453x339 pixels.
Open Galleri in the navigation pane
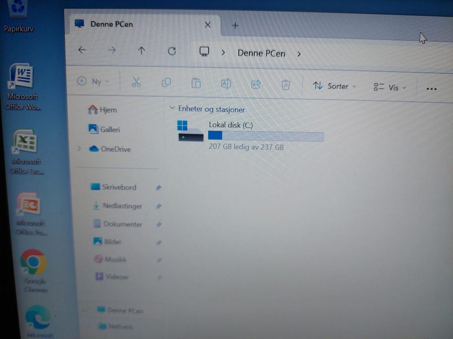(x=104, y=129)
